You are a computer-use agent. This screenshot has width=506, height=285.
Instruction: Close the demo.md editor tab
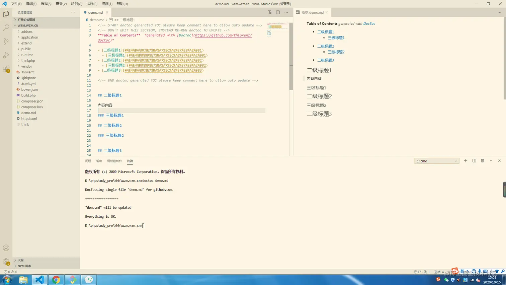pyautogui.click(x=107, y=12)
